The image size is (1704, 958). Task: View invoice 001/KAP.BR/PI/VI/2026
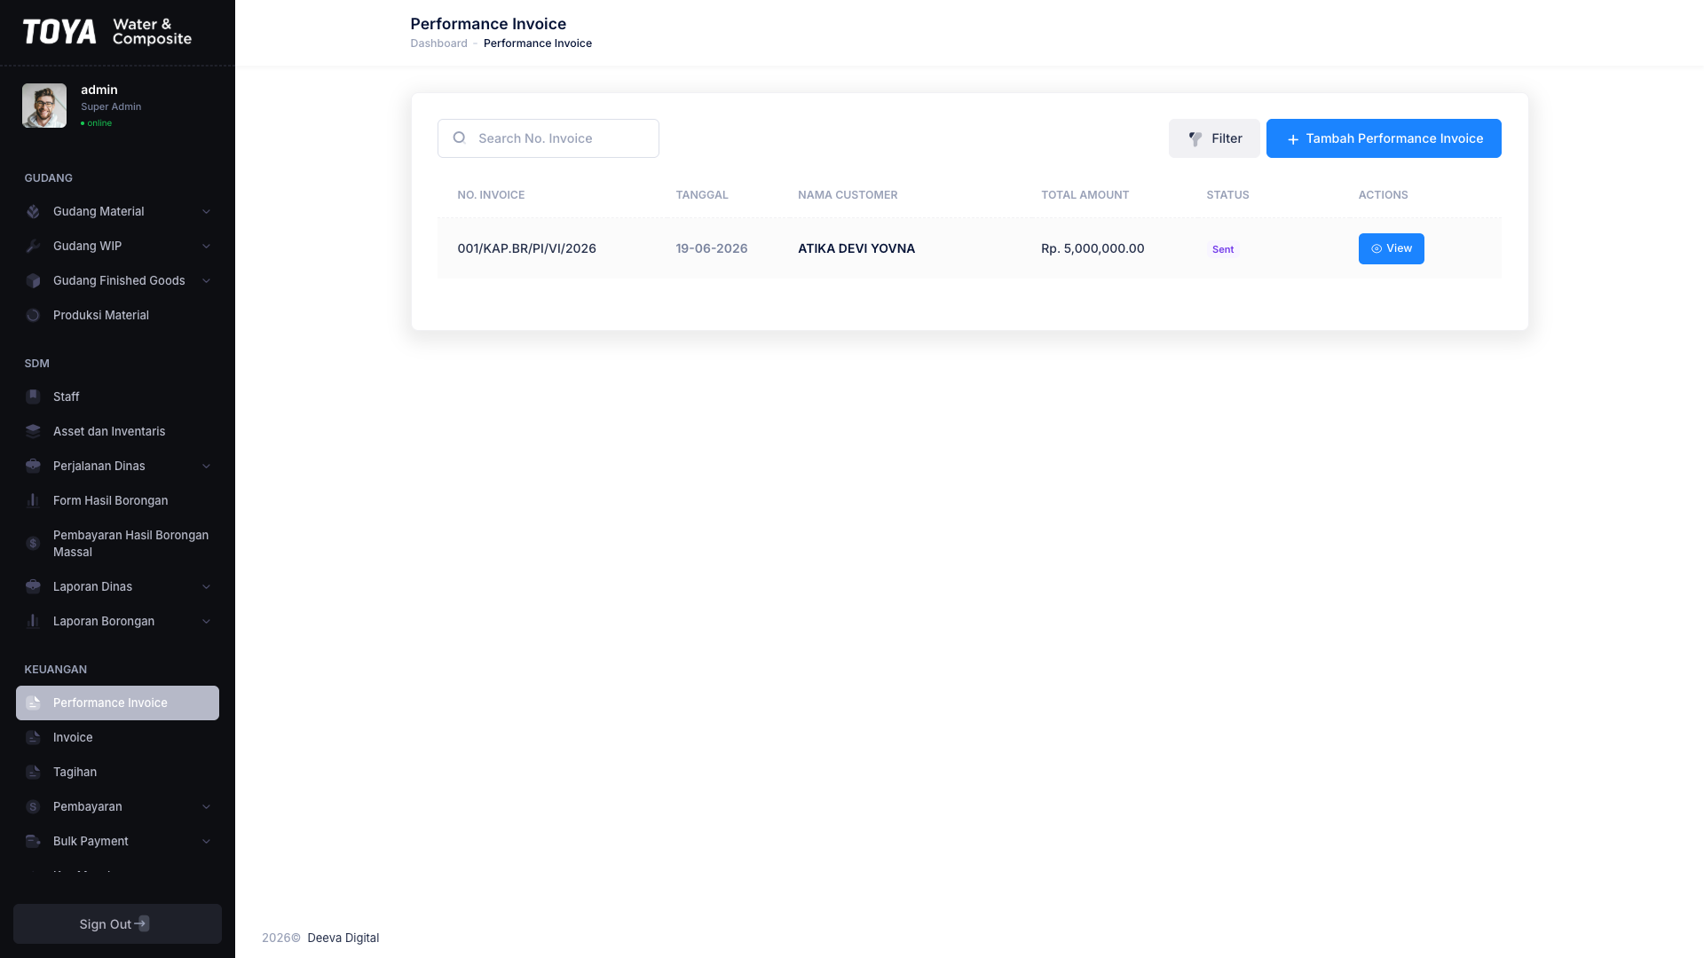click(x=1391, y=248)
